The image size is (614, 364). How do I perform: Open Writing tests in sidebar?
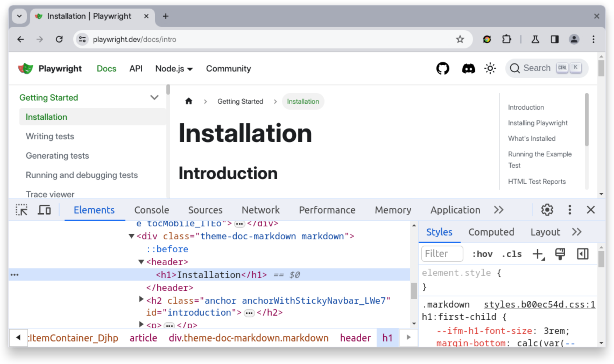tap(50, 136)
